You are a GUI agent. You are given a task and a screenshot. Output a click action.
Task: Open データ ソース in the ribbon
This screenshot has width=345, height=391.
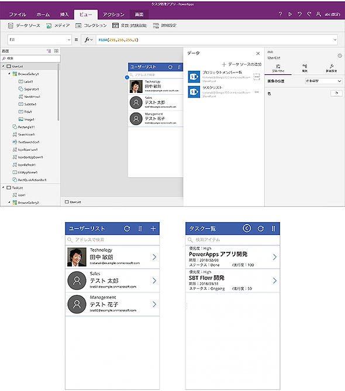(x=24, y=26)
